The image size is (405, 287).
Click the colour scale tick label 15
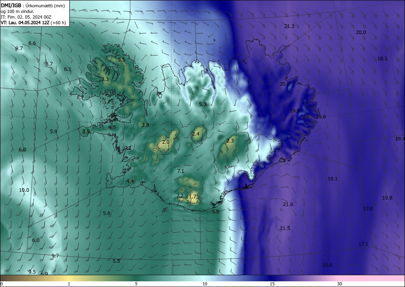(272, 284)
